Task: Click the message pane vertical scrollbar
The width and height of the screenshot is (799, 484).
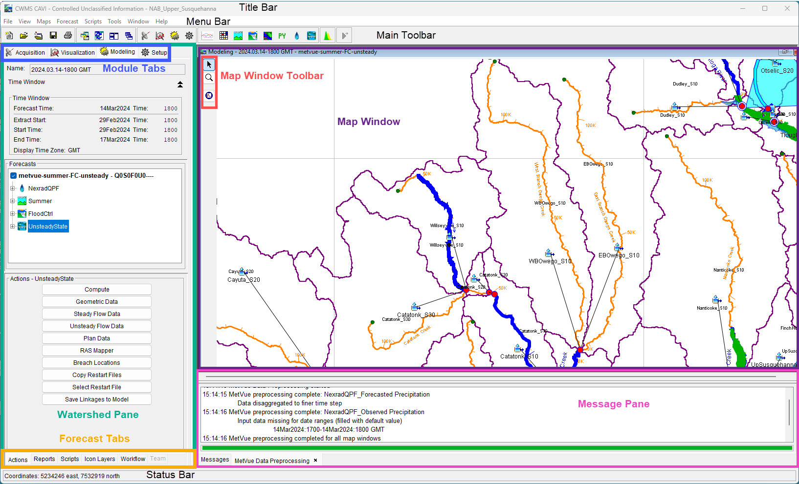Action: click(789, 413)
